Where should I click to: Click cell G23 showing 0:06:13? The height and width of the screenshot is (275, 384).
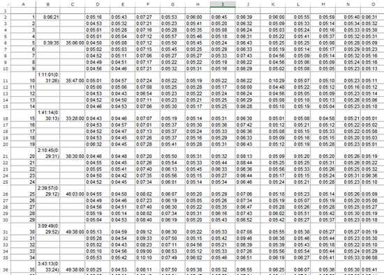point(172,169)
